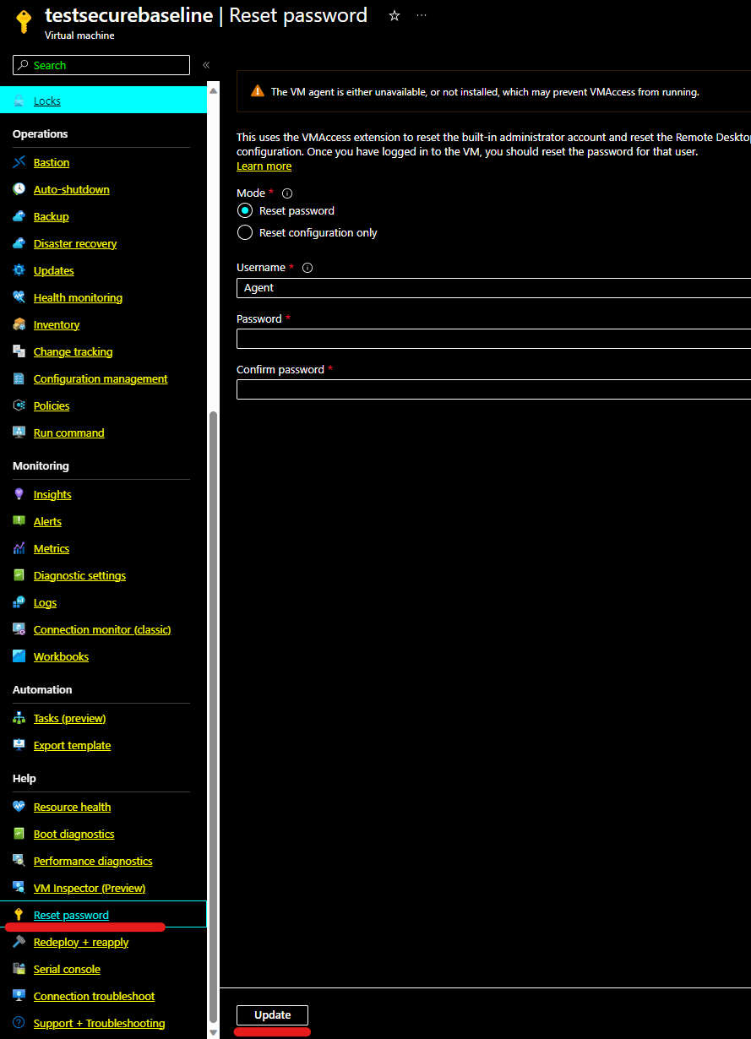Open Backup via its sidebar icon
This screenshot has height=1039, width=751.
[20, 216]
